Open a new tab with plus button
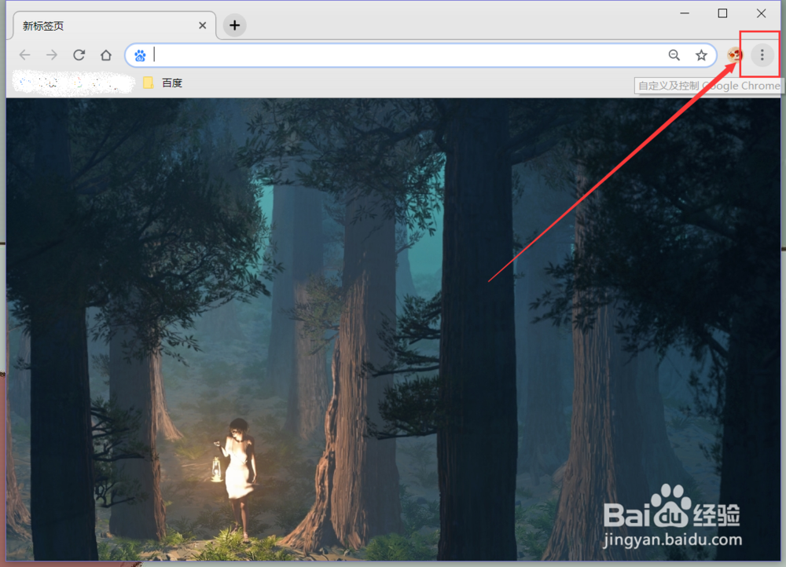 234,25
